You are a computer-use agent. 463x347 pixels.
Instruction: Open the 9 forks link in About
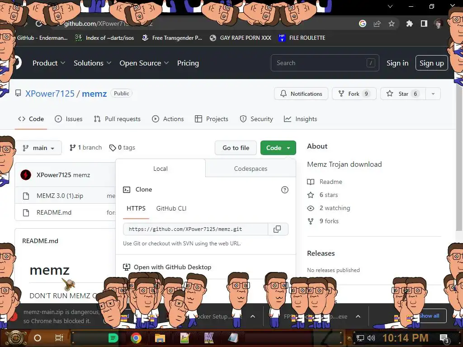323,221
